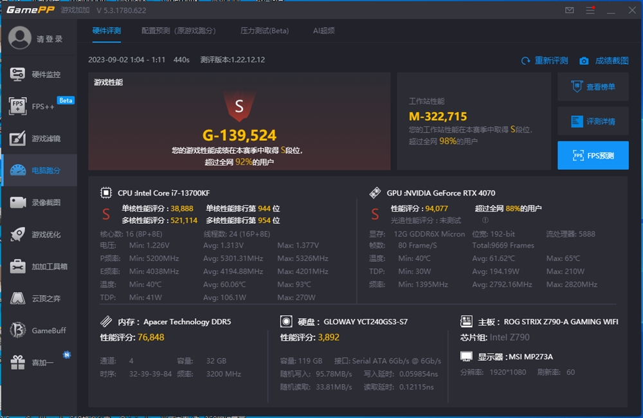Click the 主板 motherboard icon
Screen dimensions: 643x418
[x=466, y=321]
